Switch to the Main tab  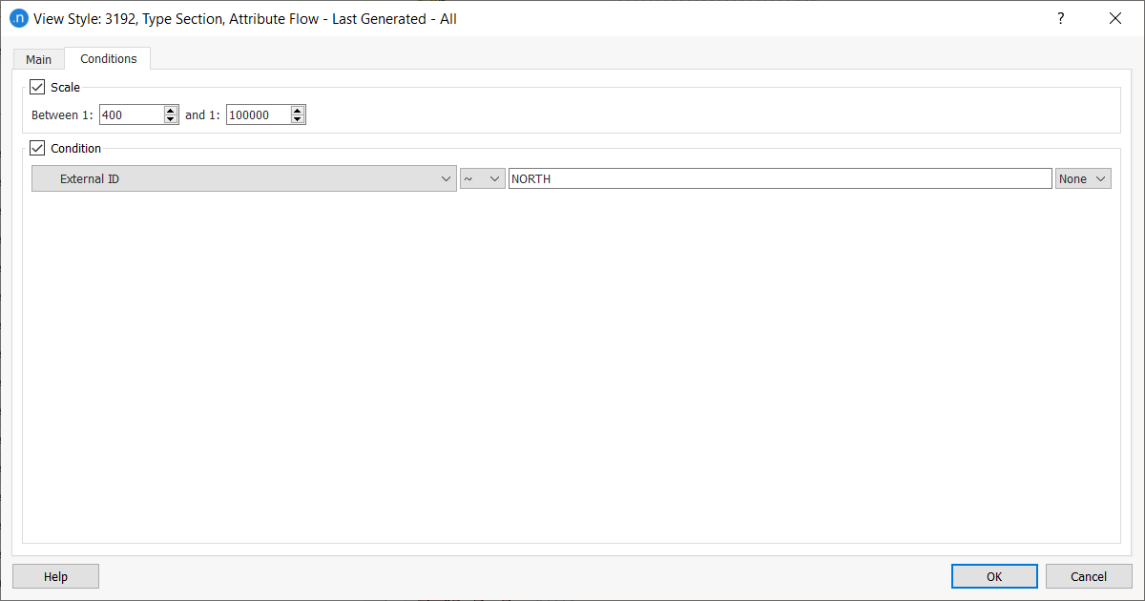click(x=38, y=58)
